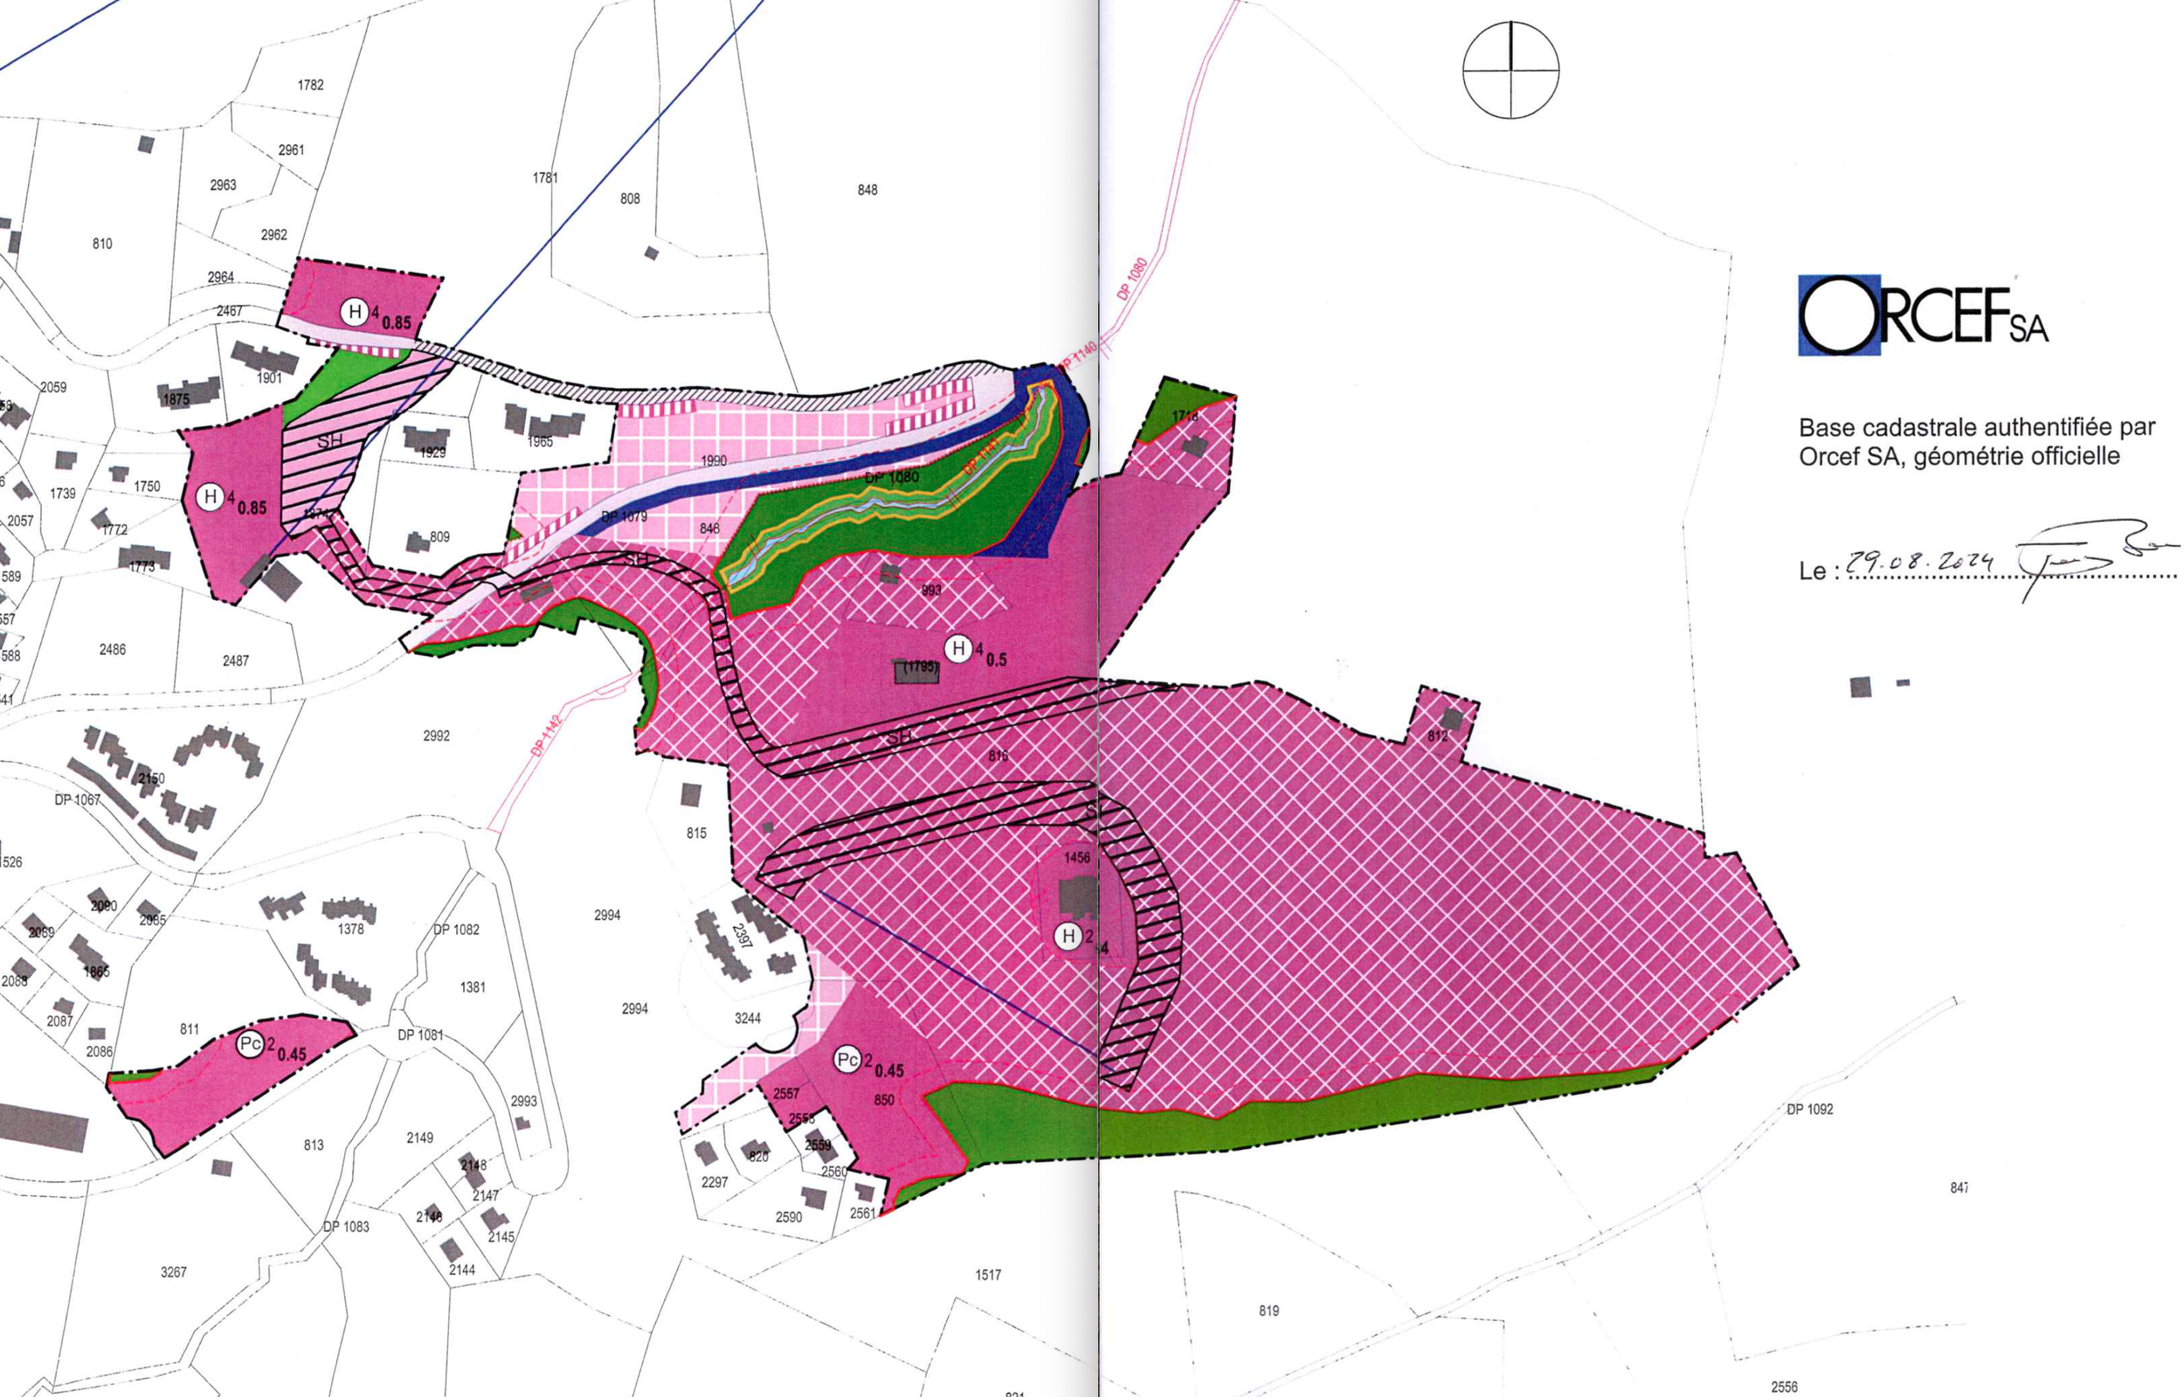The height and width of the screenshot is (1397, 2184).
Task: Click the parcel 3267 label
Action: (173, 1272)
